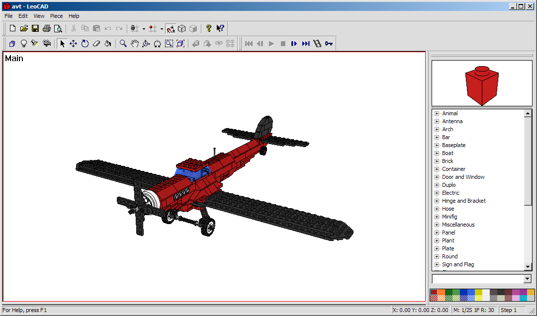Select the Insert Piece brick tool
Image resolution: width=537 pixels, height=316 pixels.
click(12, 44)
